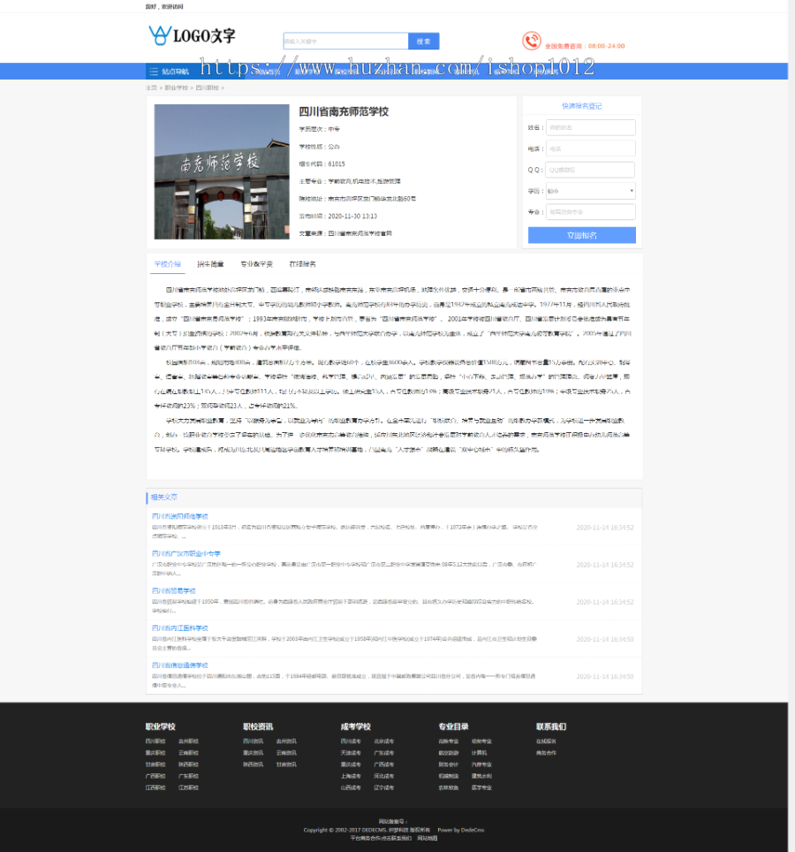Click the 相关文章 section heading
This screenshot has height=852, width=795.
tap(164, 498)
